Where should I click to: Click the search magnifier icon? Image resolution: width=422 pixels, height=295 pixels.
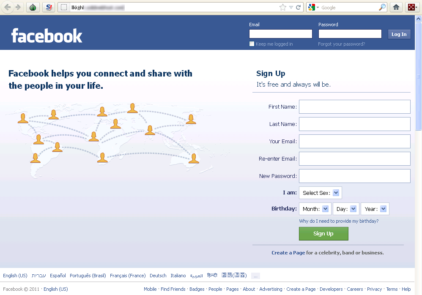(382, 7)
